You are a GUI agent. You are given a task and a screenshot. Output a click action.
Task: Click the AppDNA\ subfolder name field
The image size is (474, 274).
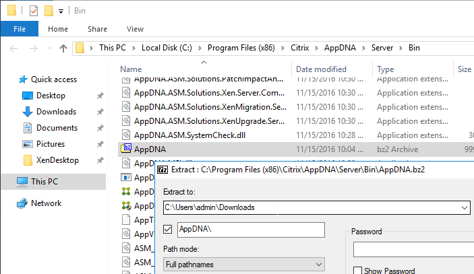click(251, 230)
